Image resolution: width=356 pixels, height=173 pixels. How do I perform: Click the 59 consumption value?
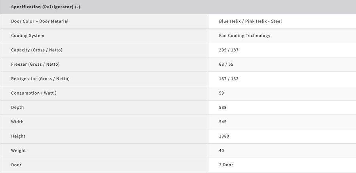click(x=222, y=93)
